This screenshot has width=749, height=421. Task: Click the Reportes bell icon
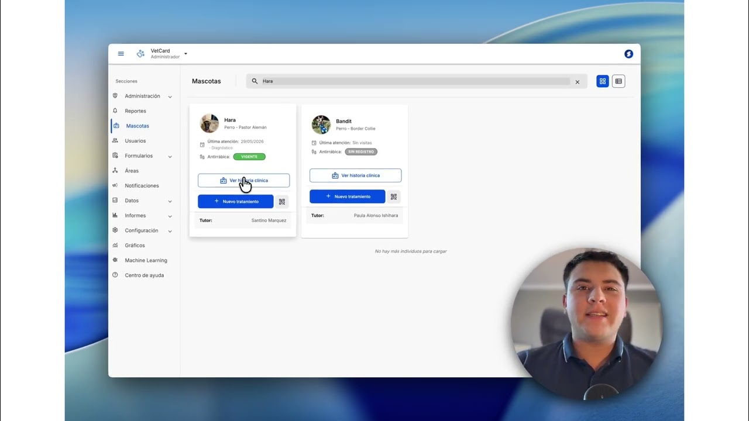(x=115, y=111)
